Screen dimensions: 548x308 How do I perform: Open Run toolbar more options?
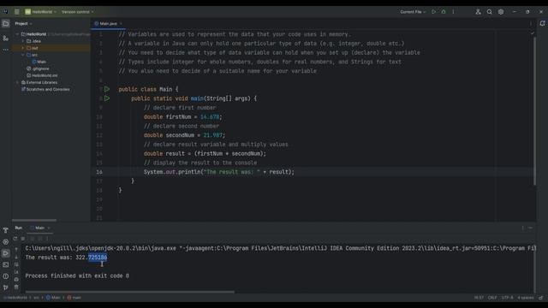pos(47,239)
